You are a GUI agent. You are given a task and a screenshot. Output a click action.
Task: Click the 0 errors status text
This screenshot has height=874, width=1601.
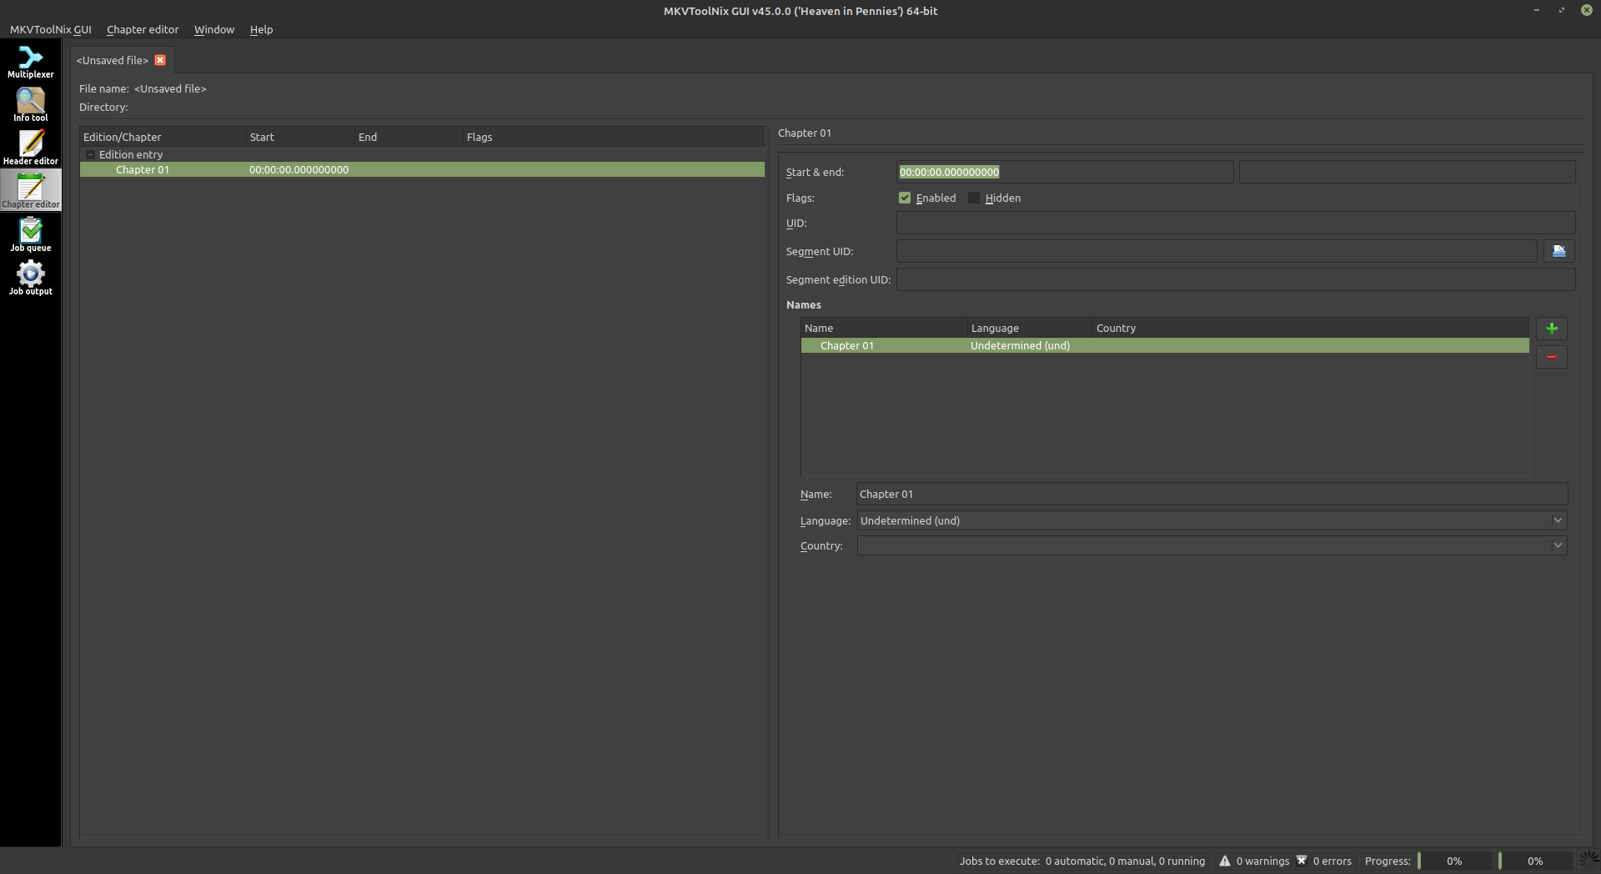tap(1332, 861)
